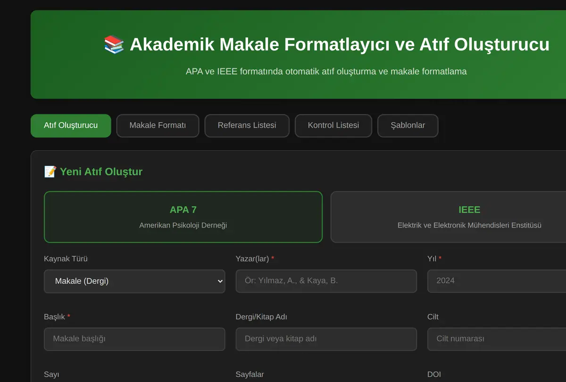Click the Elektrik ve Elektronik Mühendisleri Enstitüsü text
The image size is (566, 382).
(469, 225)
